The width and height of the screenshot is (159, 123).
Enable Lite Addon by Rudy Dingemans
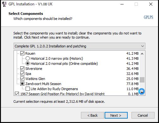(28, 89)
